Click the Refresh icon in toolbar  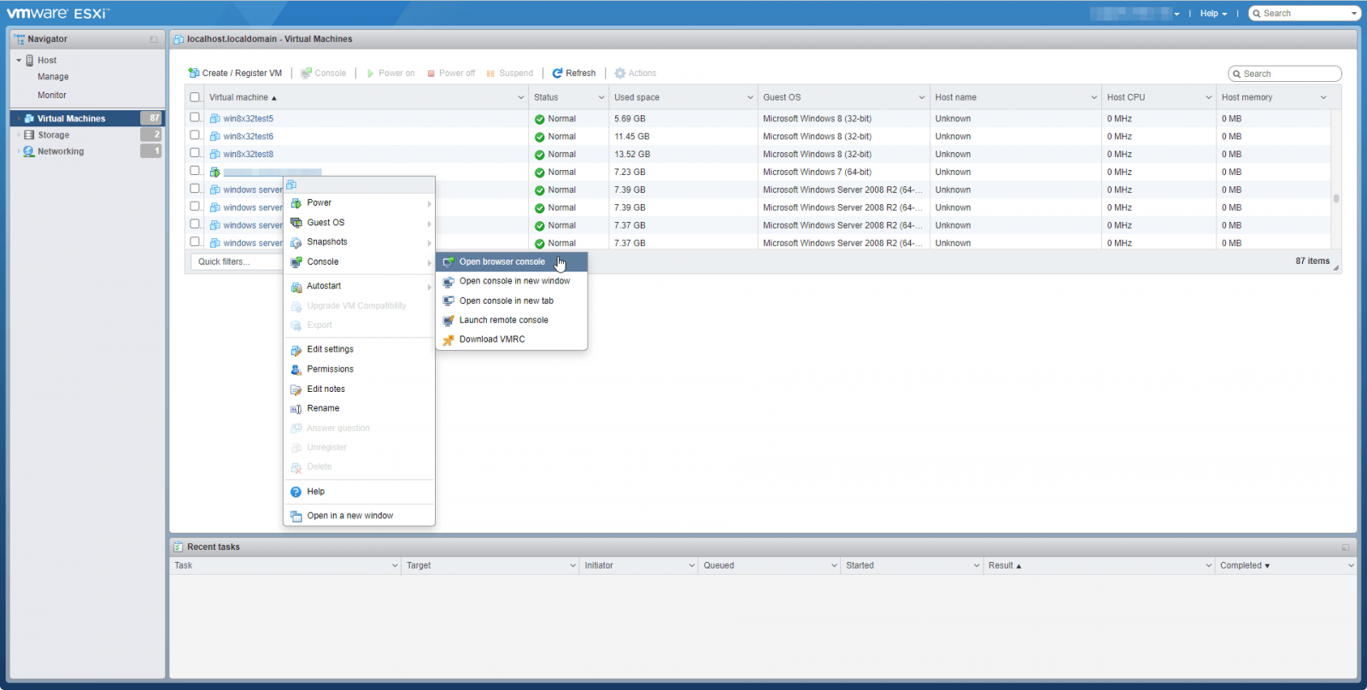(x=557, y=73)
